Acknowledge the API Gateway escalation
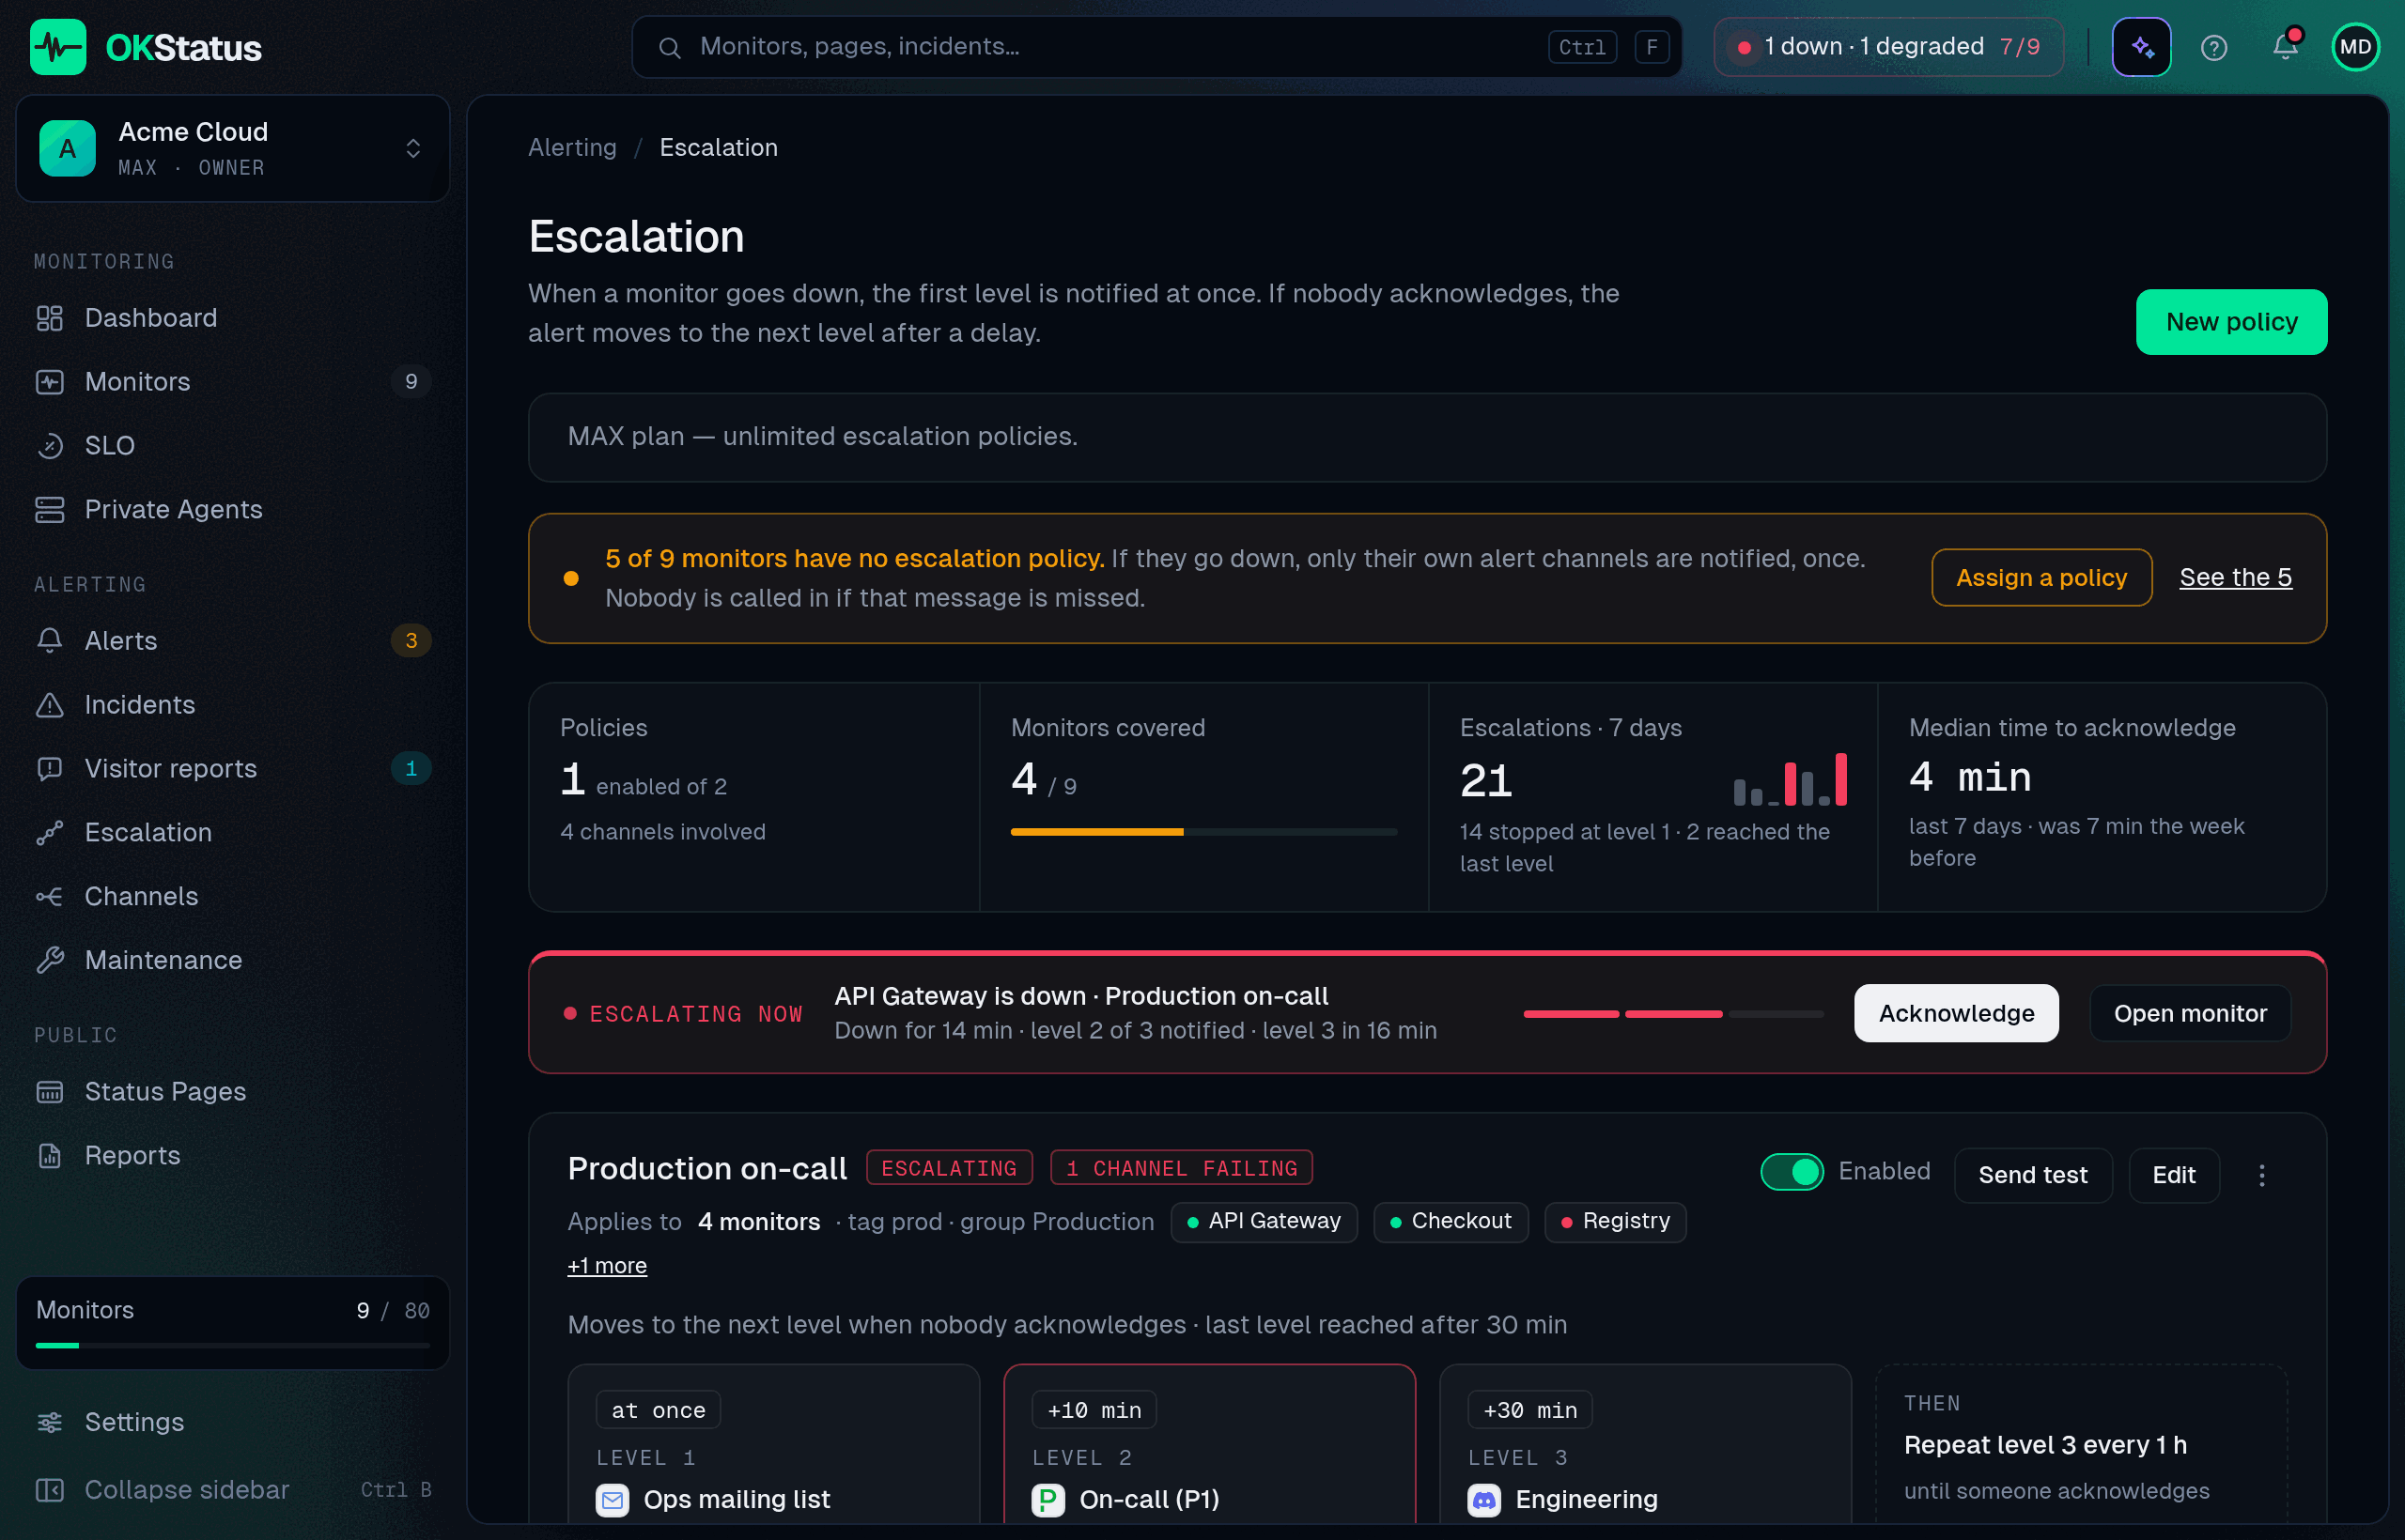The height and width of the screenshot is (1540, 2405). tap(1956, 1013)
